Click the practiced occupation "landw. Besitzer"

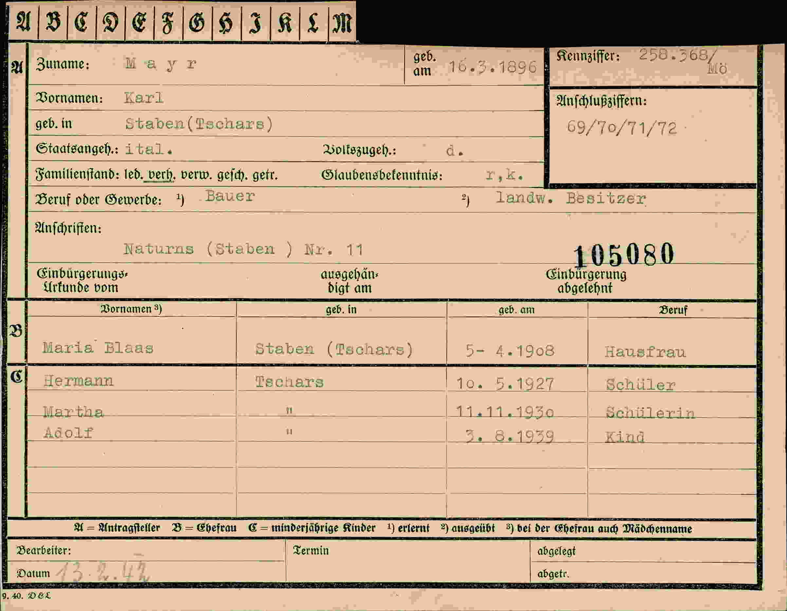[x=571, y=199]
